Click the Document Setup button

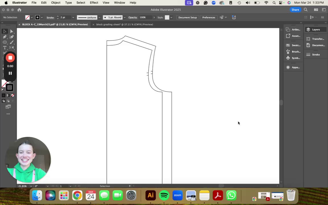point(187,17)
